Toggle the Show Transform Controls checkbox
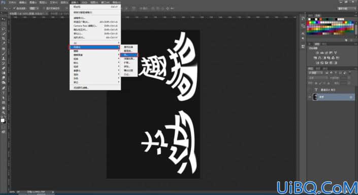This screenshot has width=358, height=195. 44,8
